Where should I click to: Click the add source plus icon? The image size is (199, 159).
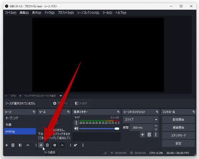pyautogui.click(x=41, y=145)
